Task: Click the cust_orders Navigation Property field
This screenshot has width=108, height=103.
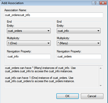Action: [x=79, y=56]
